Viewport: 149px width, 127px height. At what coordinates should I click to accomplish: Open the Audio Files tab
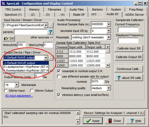tap(76, 9)
